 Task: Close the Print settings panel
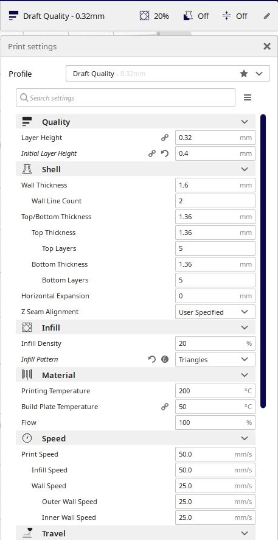[x=267, y=46]
